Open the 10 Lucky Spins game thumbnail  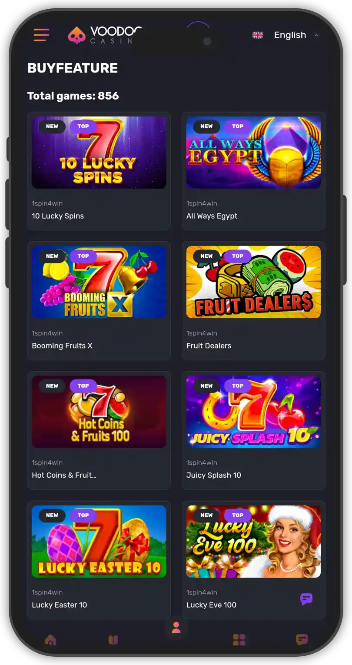pos(99,153)
